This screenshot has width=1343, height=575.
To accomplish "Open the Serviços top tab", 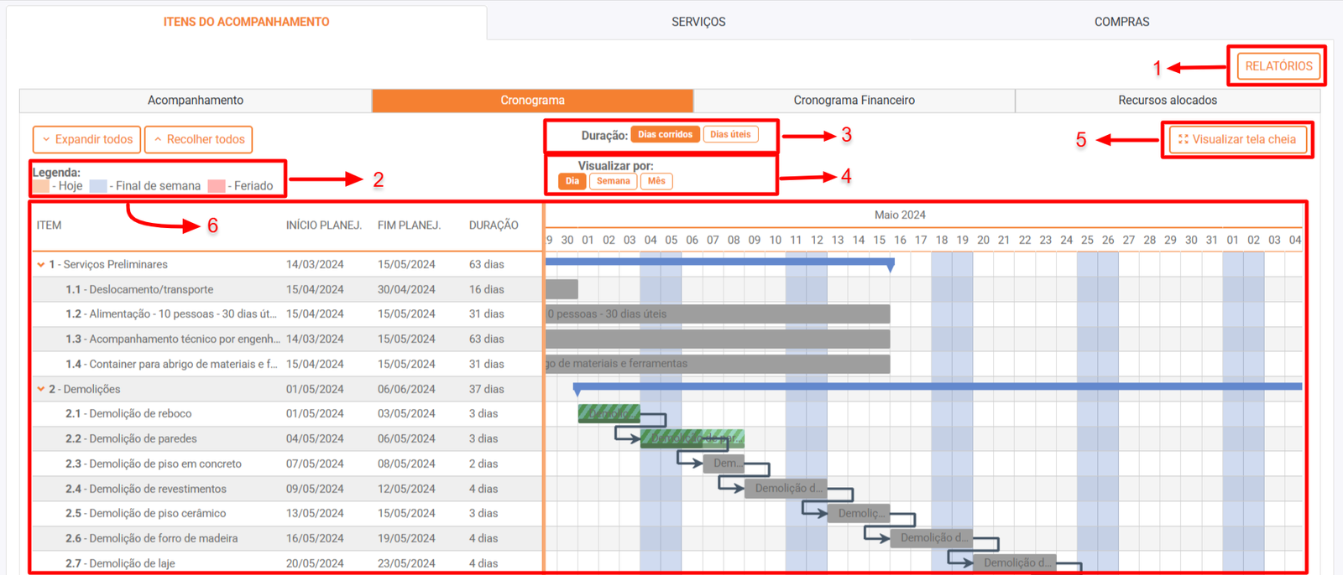I will (698, 22).
